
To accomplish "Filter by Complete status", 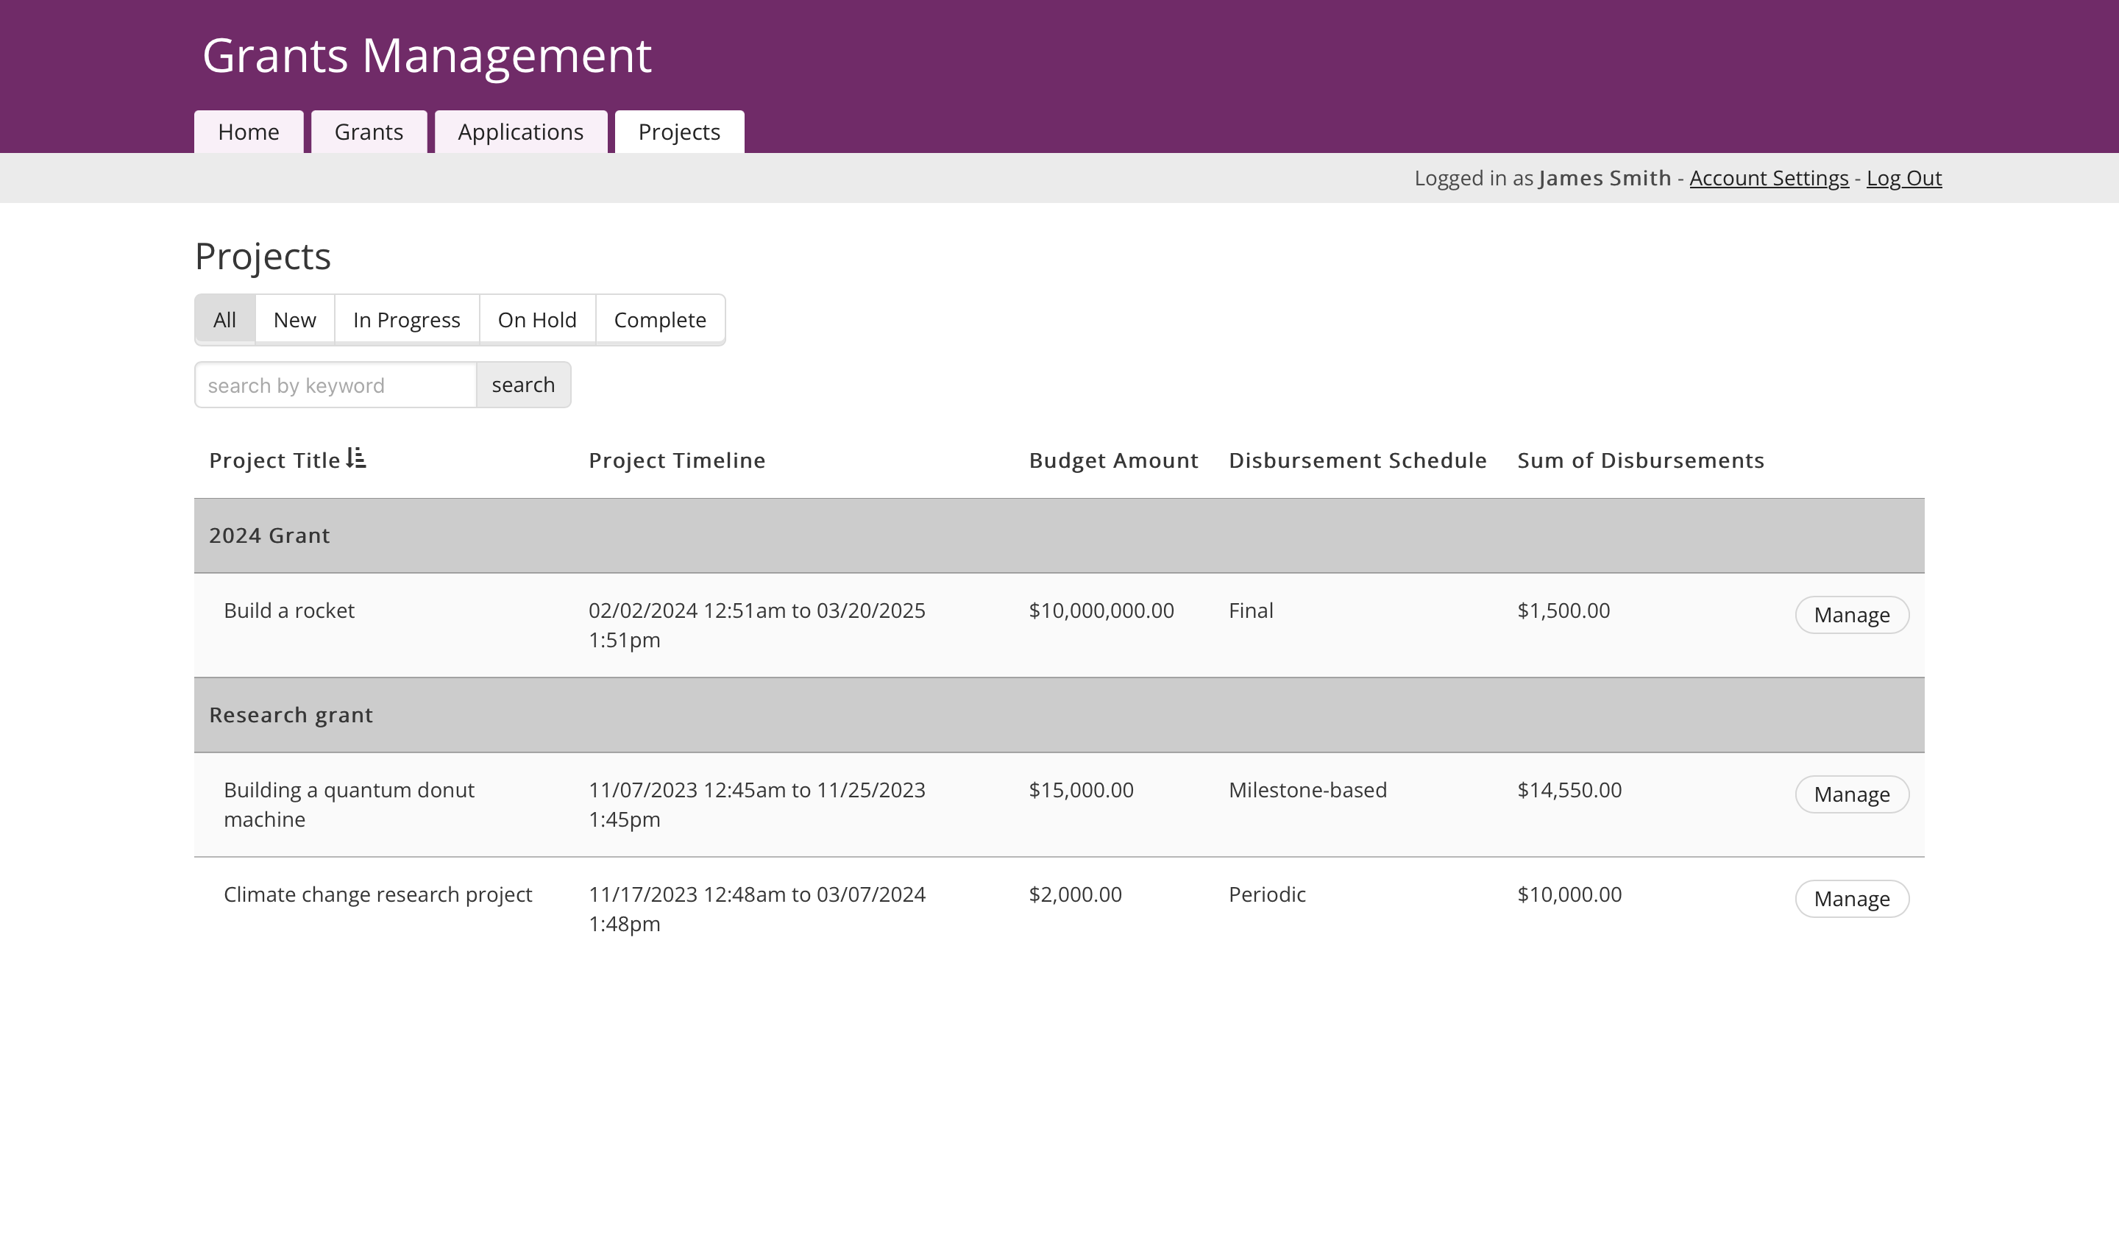I will pyautogui.click(x=659, y=319).
